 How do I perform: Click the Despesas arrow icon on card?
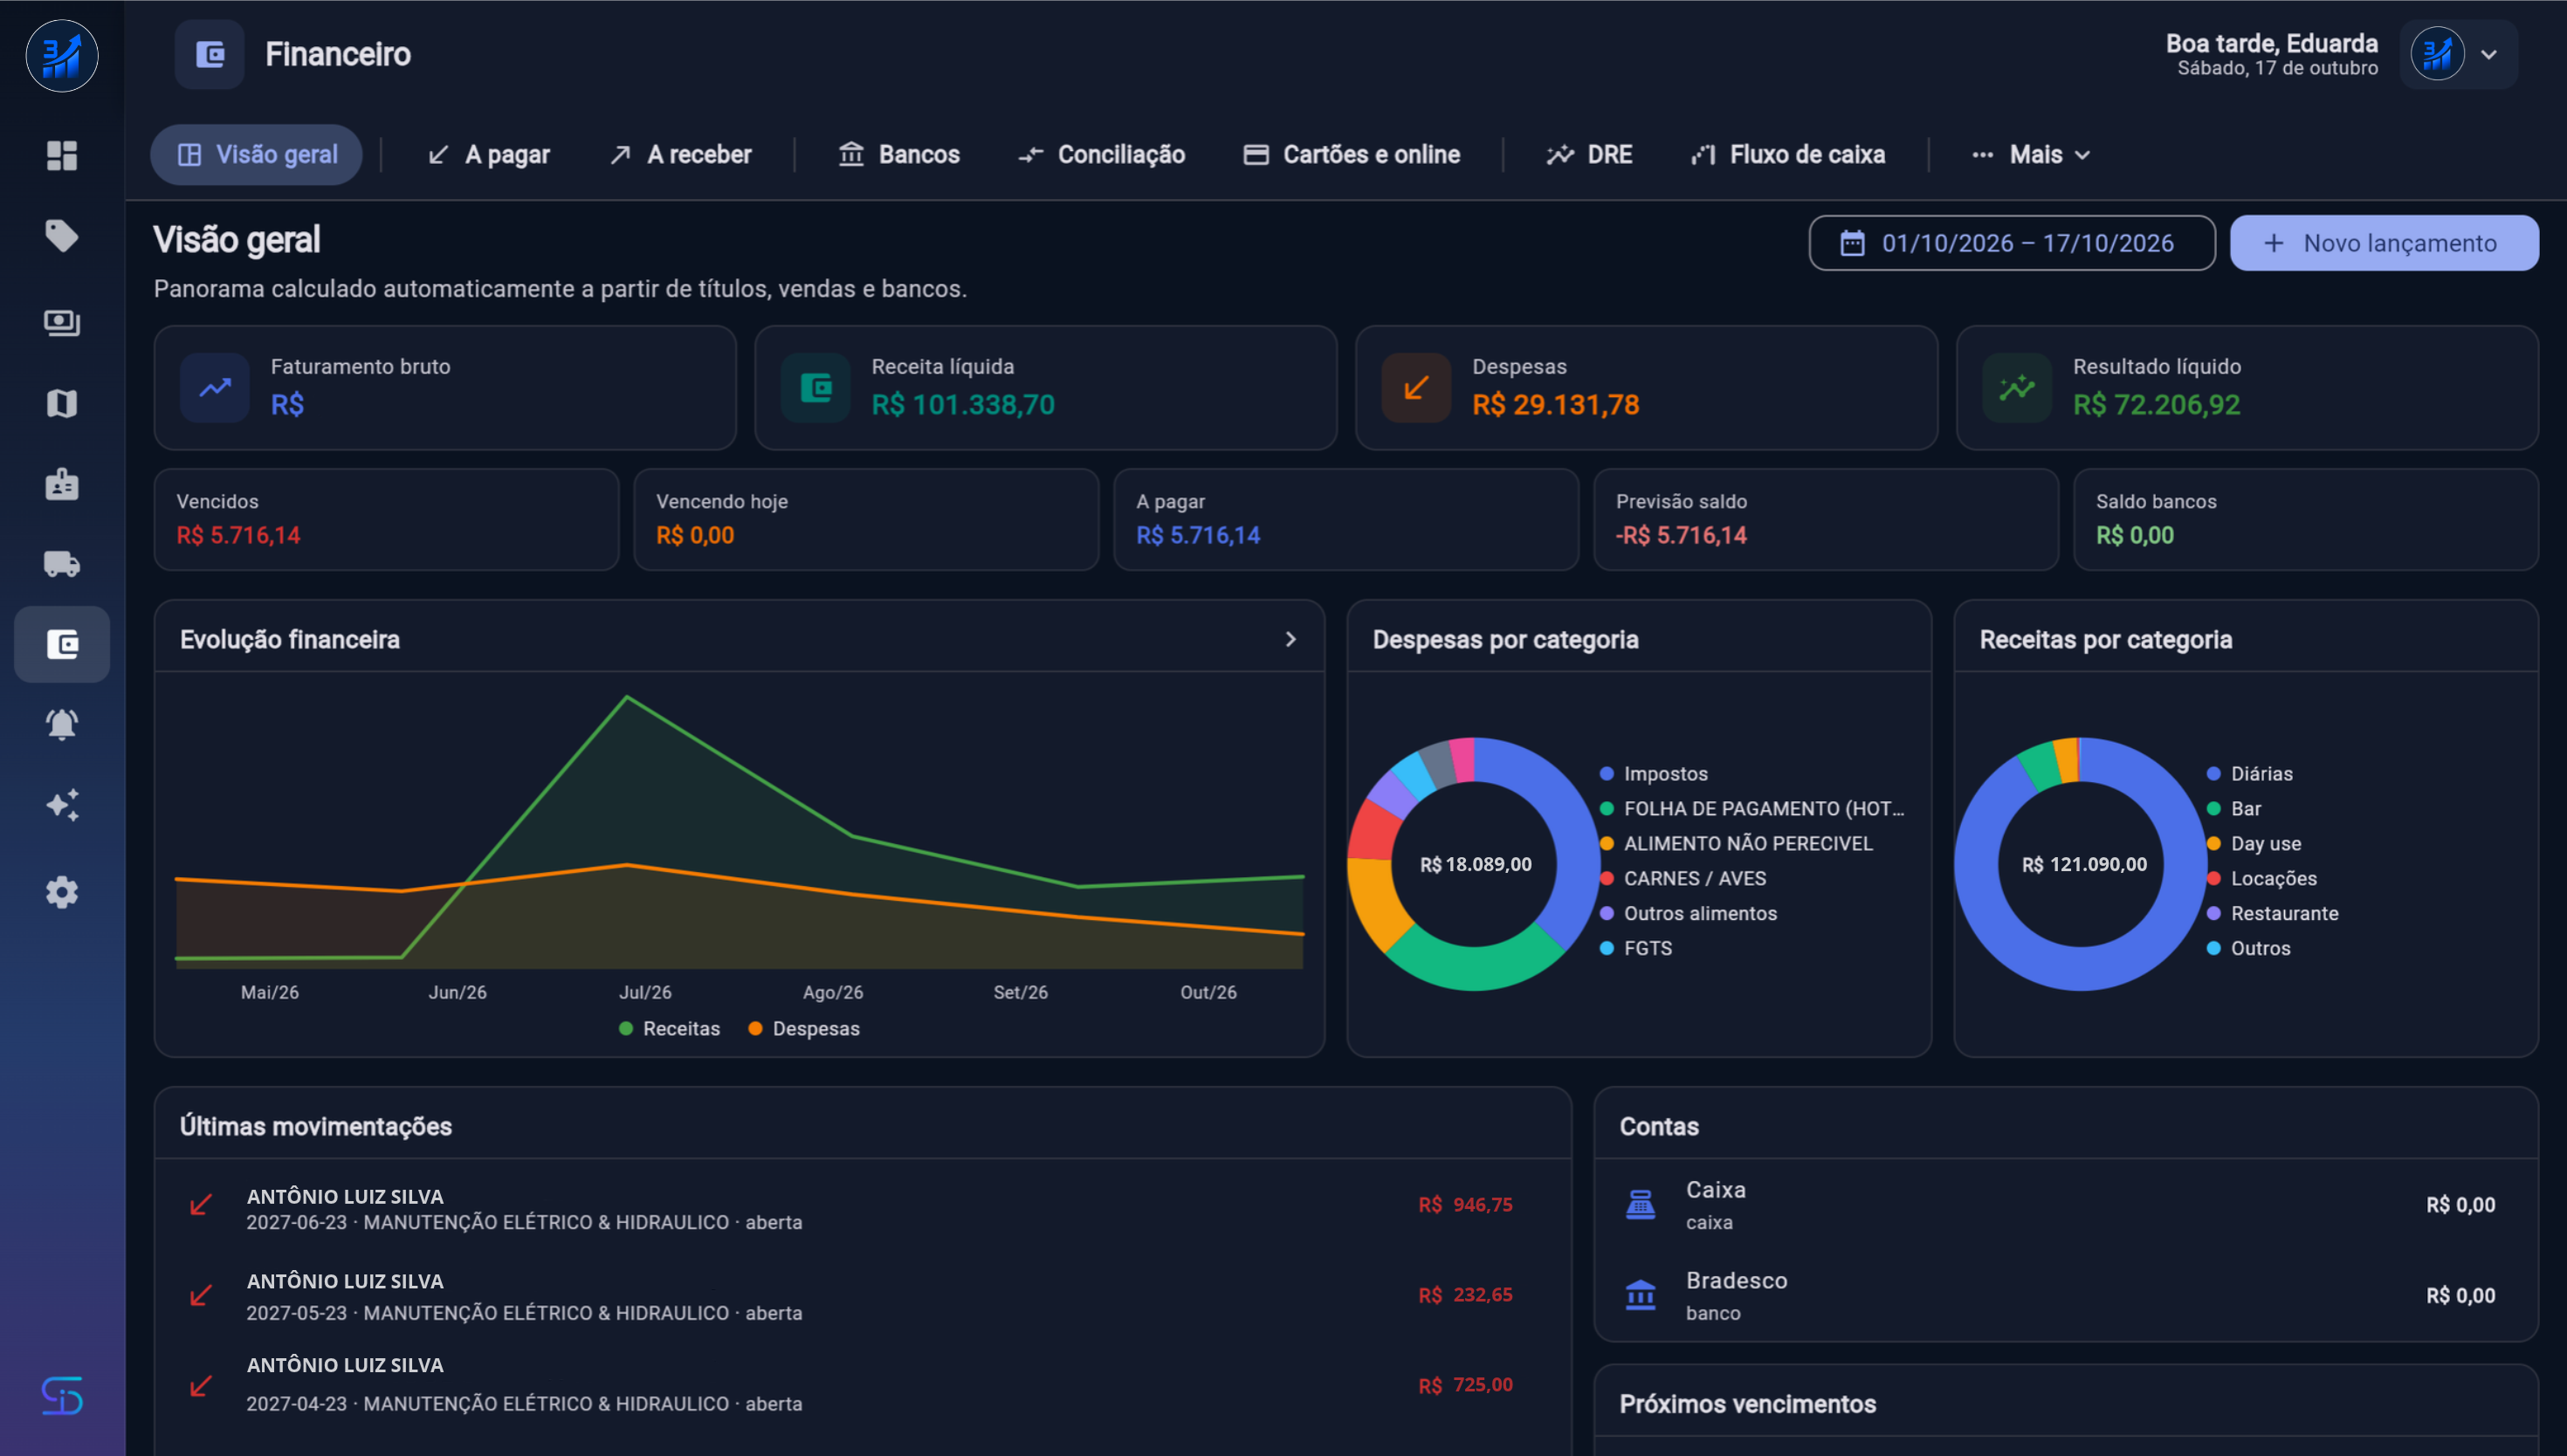tap(1416, 387)
